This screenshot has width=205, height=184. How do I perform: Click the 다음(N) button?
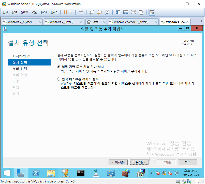[x=139, y=162]
